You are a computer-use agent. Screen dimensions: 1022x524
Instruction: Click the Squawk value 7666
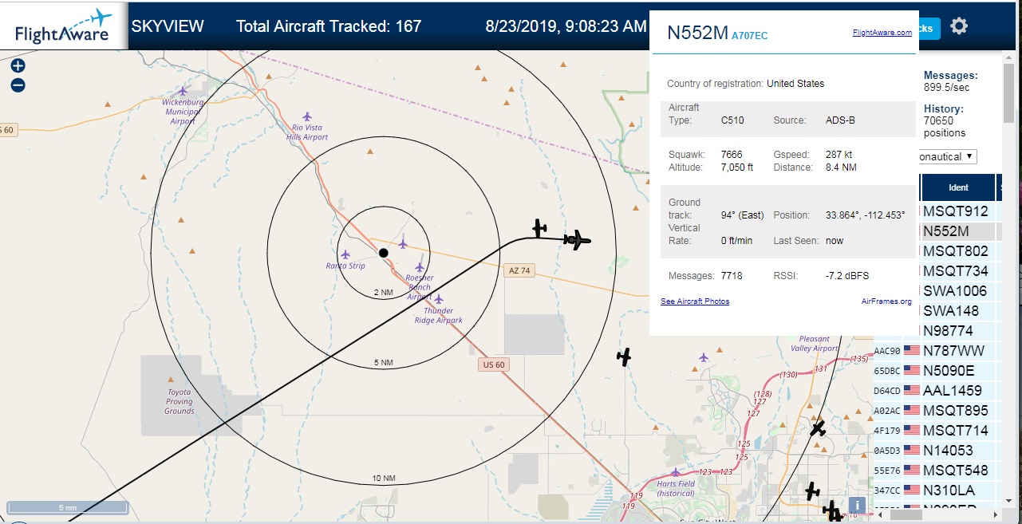[x=732, y=154]
